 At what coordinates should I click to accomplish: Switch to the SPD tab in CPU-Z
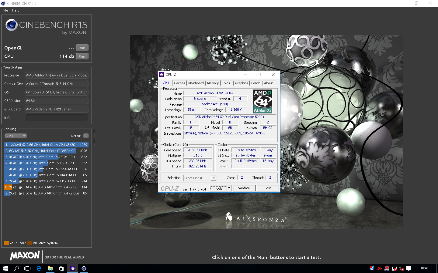(227, 83)
